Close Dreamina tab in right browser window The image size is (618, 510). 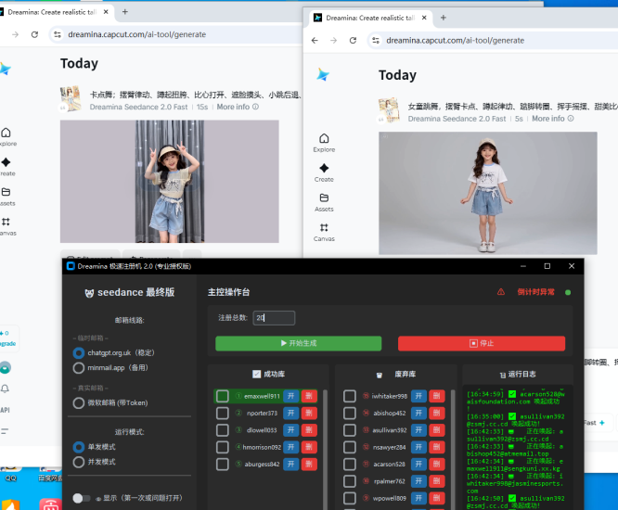point(424,18)
